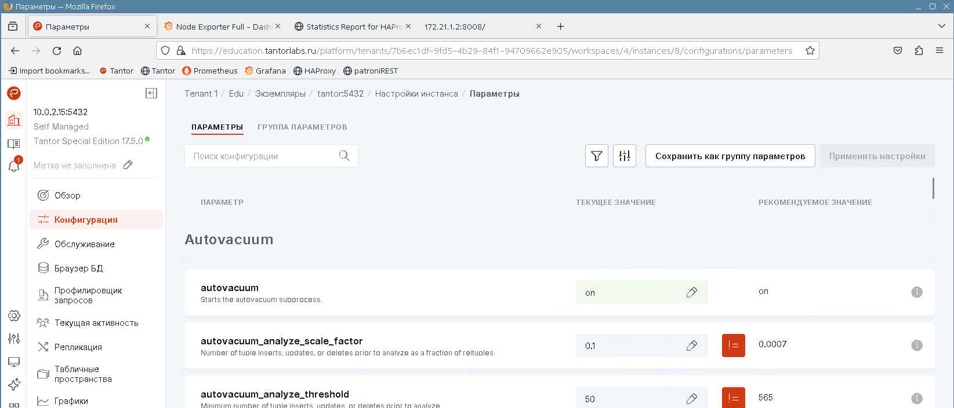Go to the Экземпляры breadcrumb link
Viewport: 954px width, 408px height.
(x=280, y=93)
